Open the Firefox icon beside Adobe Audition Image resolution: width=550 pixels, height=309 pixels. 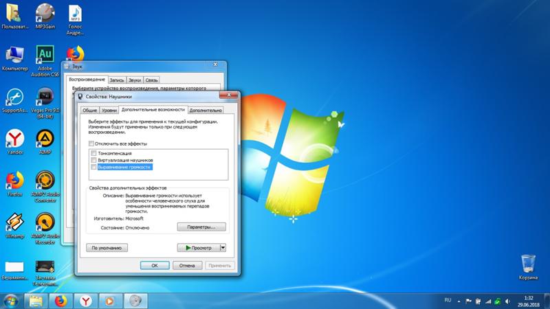point(76,54)
